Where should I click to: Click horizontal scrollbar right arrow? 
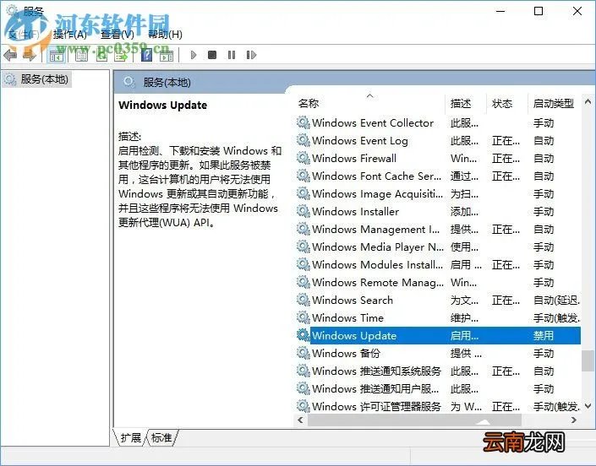click(574, 420)
